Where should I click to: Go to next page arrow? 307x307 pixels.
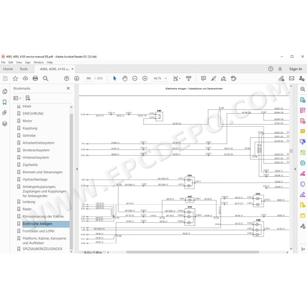coord(77,79)
